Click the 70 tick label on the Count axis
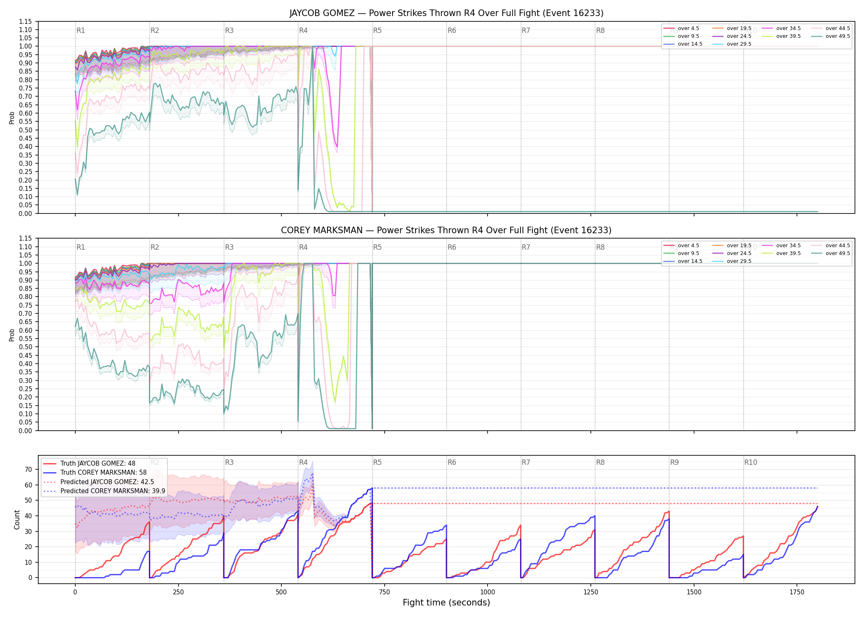 [28, 469]
